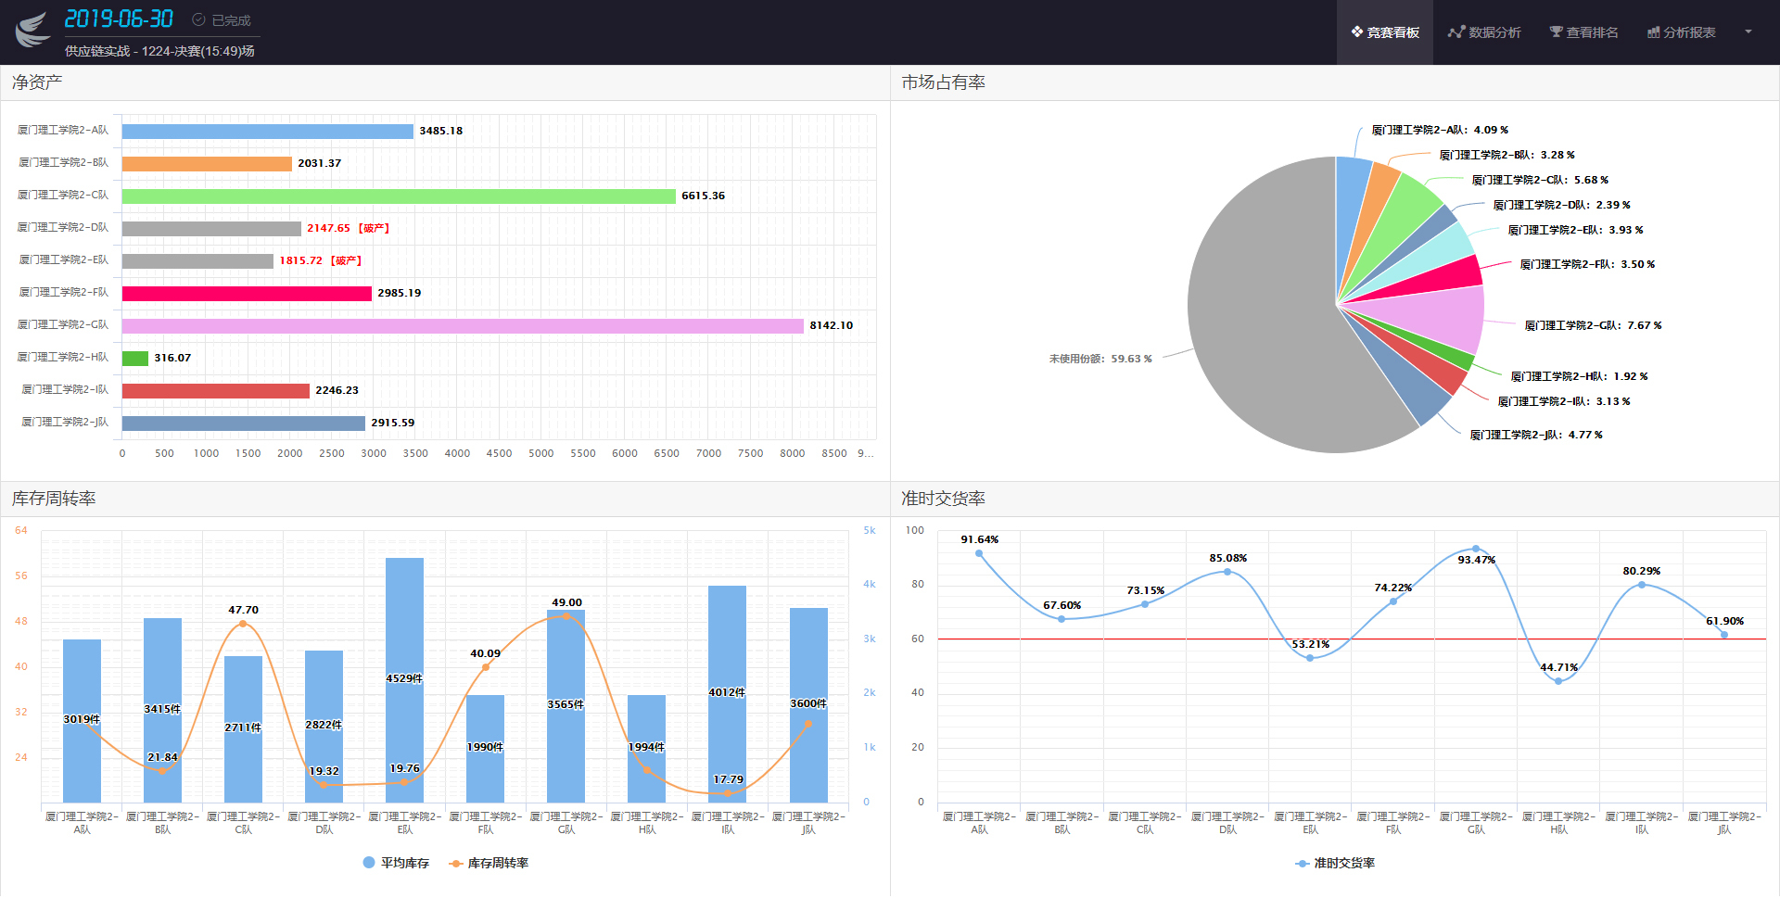Image resolution: width=1780 pixels, height=898 pixels.
Task: Click the bird logo icon in header
Action: (32, 30)
